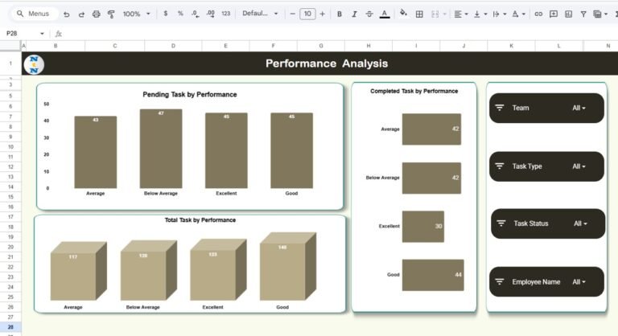Image resolution: width=618 pixels, height=336 pixels.
Task: Toggle italic formatting
Action: (x=354, y=14)
